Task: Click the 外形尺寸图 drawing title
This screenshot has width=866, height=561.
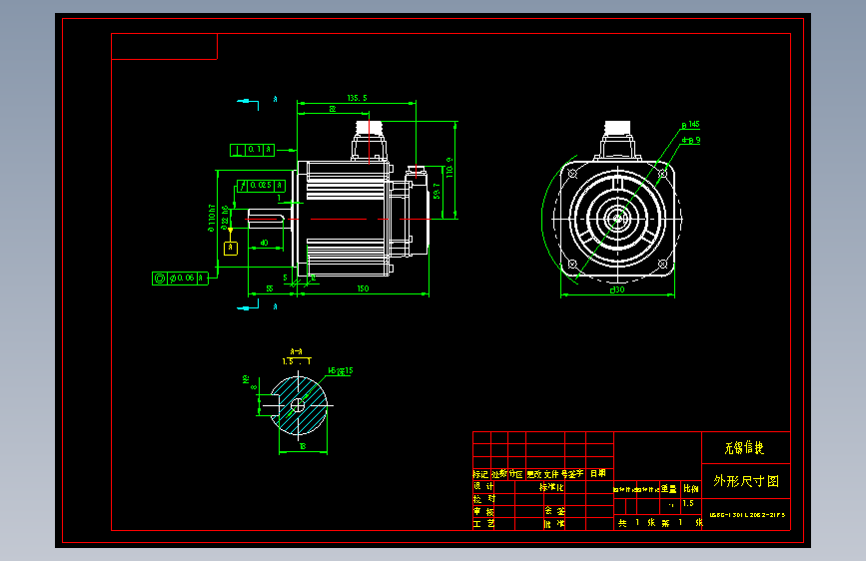Action: point(746,481)
